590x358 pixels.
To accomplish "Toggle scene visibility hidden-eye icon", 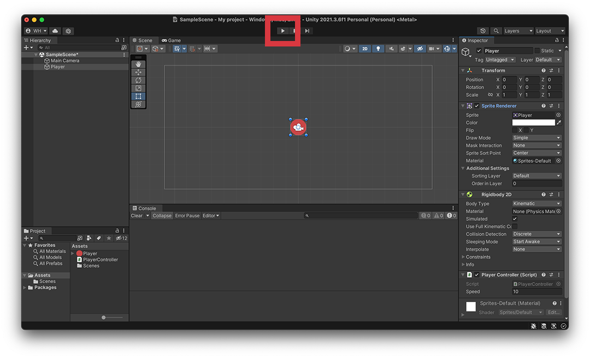I will [x=420, y=49].
